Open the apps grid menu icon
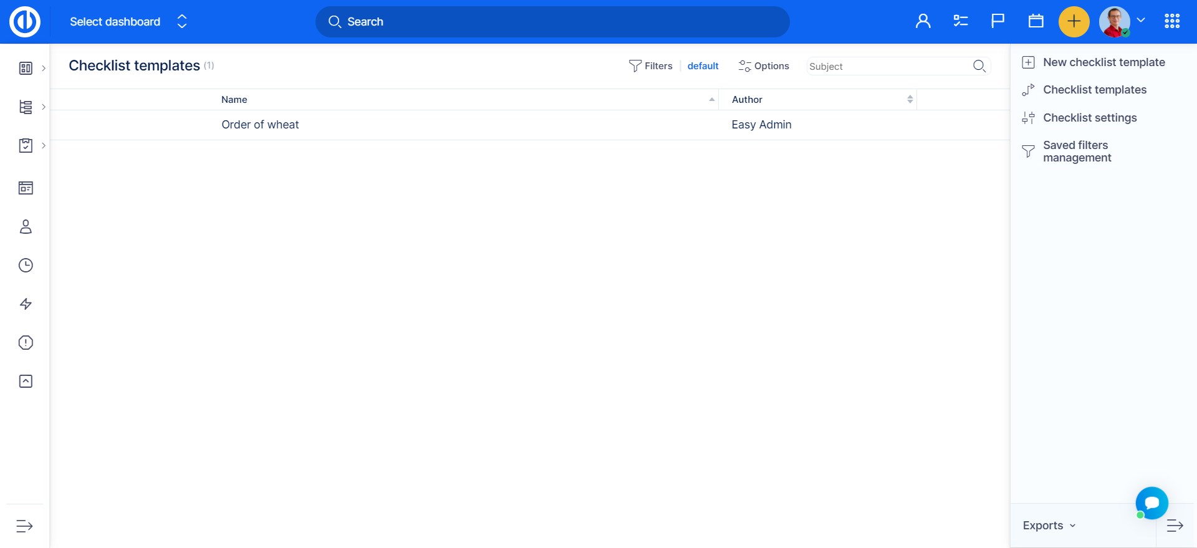This screenshot has height=548, width=1197. coord(1171,22)
